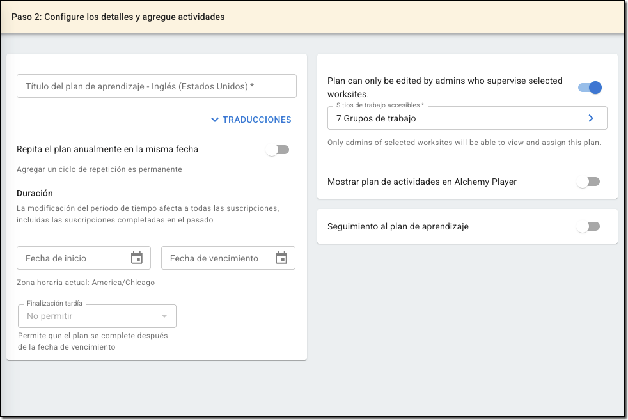Screen dimensions: 628x420
Task: Click the chevron icon beside TRADUCCIONES
Action: pyautogui.click(x=215, y=120)
